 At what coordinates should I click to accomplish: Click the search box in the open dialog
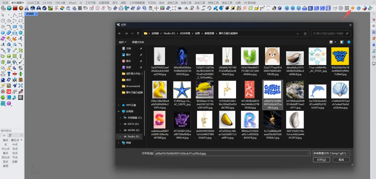[331, 33]
